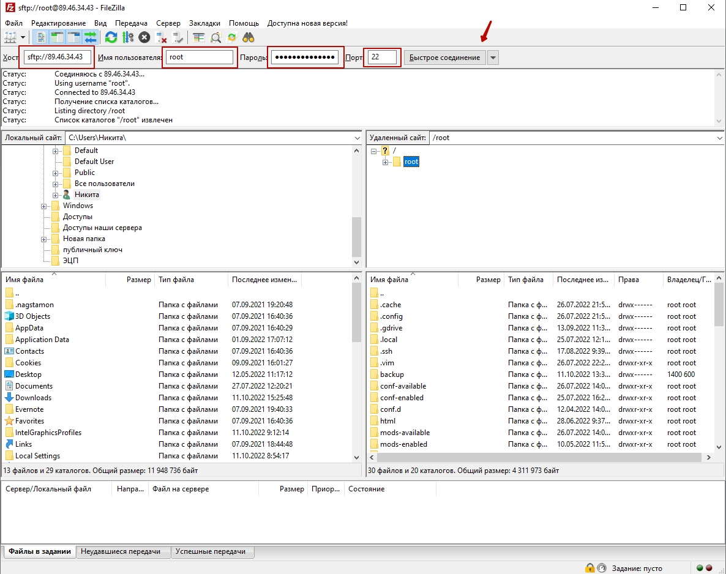The height and width of the screenshot is (574, 726).
Task: Open the Локальный сайт path dropdown
Action: click(357, 138)
